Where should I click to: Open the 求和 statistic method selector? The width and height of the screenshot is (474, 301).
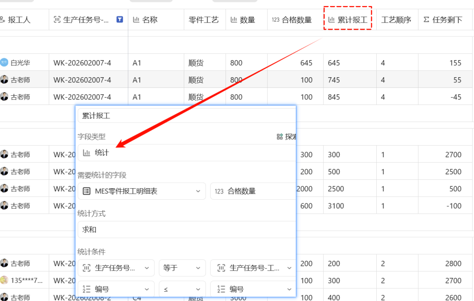(x=187, y=229)
